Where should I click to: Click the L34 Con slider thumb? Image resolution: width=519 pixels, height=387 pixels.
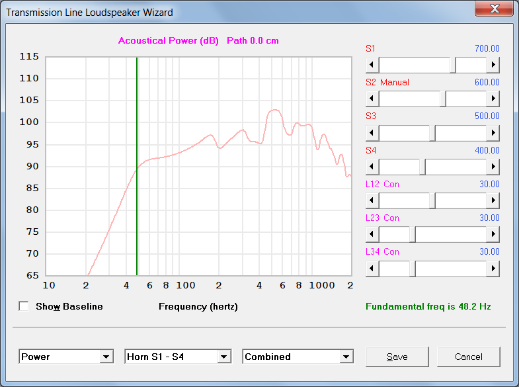point(413,269)
